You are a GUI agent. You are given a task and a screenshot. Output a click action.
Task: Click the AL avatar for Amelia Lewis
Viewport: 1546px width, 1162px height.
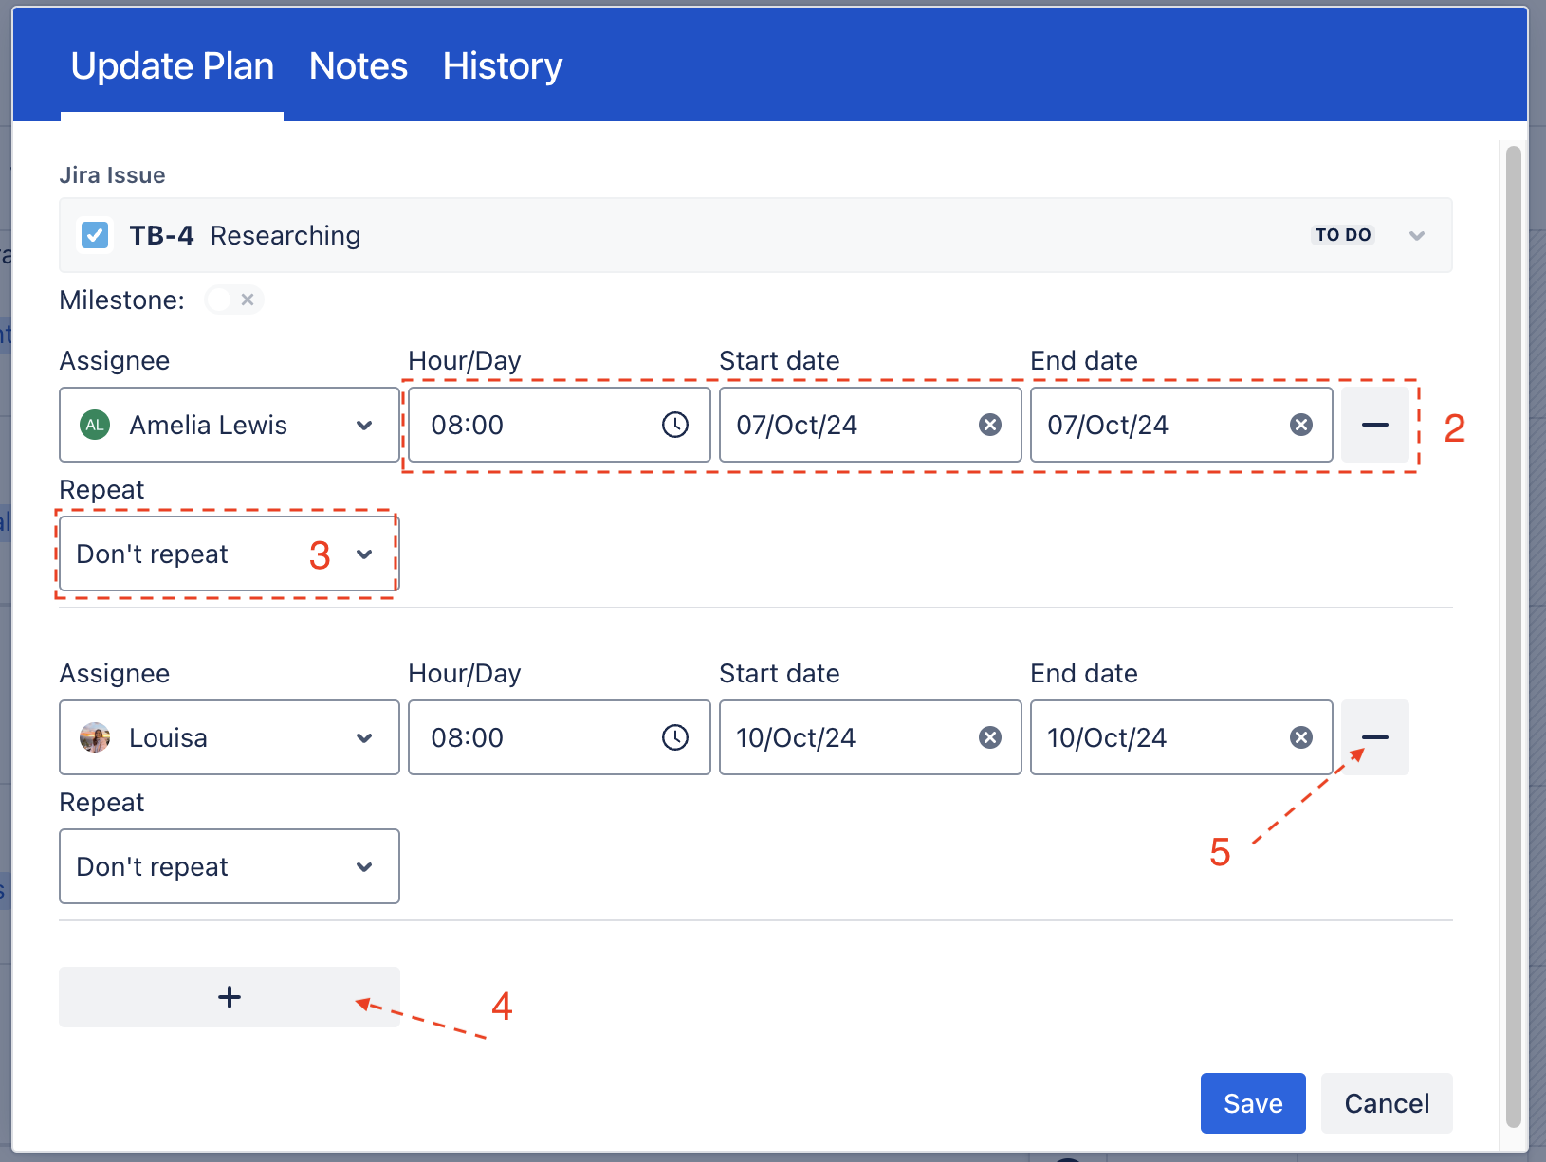click(x=95, y=425)
